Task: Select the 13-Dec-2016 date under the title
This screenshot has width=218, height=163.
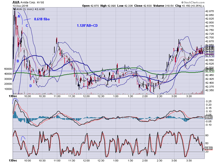Action: coord(20,6)
